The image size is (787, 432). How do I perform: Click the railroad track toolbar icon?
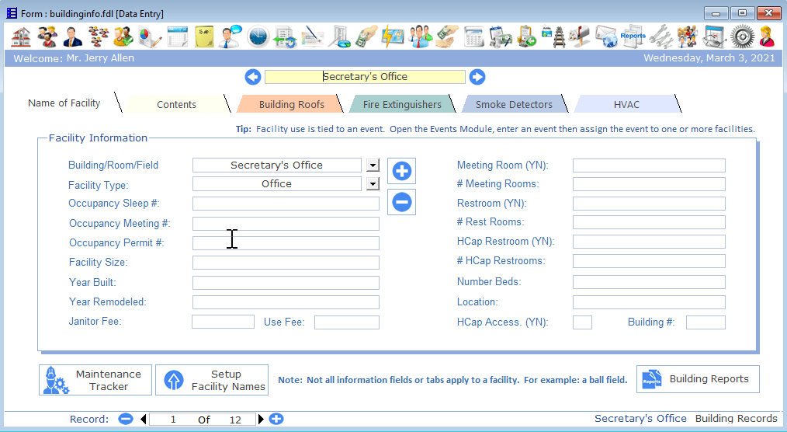tap(553, 37)
